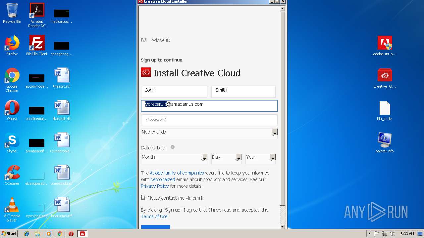Open the Terms of Use link
The image size is (424, 238).
[154, 217]
